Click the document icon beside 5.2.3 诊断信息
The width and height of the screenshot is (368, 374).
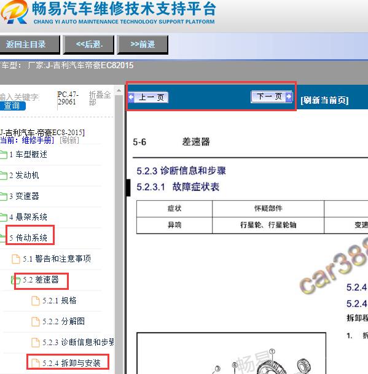click(36, 342)
